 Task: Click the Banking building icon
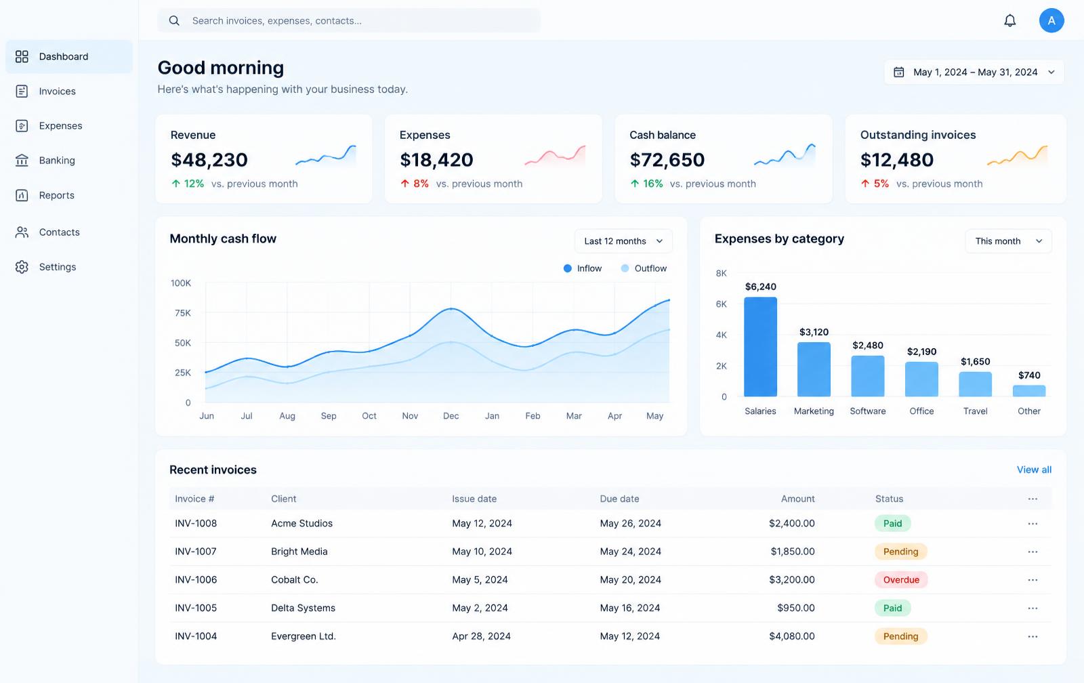click(22, 161)
